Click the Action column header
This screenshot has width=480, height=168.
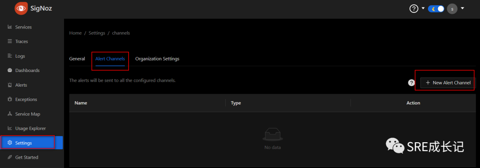coord(413,103)
